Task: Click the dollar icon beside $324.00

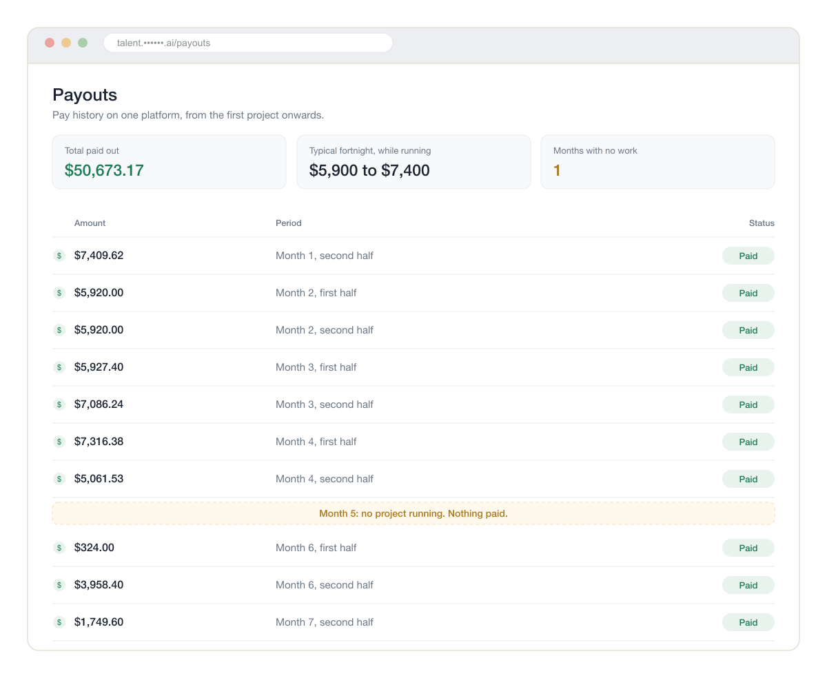Action: (x=59, y=548)
